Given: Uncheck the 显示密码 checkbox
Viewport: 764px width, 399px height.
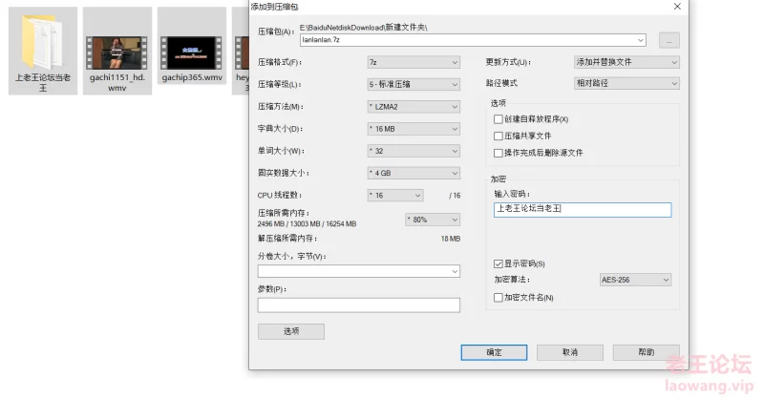Looking at the screenshot, I should tap(498, 263).
